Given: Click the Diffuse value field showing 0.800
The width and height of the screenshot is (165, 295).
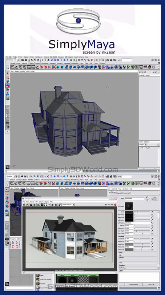Looking at the screenshot, I should click(x=129, y=225).
